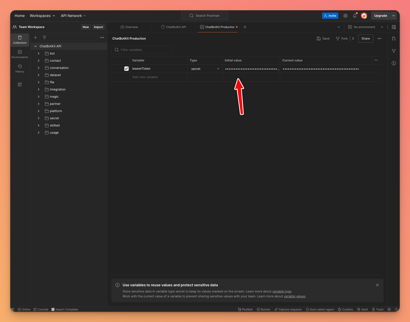Uncheck the bearerToken variable checkbox
The width and height of the screenshot is (410, 322).
(x=126, y=69)
